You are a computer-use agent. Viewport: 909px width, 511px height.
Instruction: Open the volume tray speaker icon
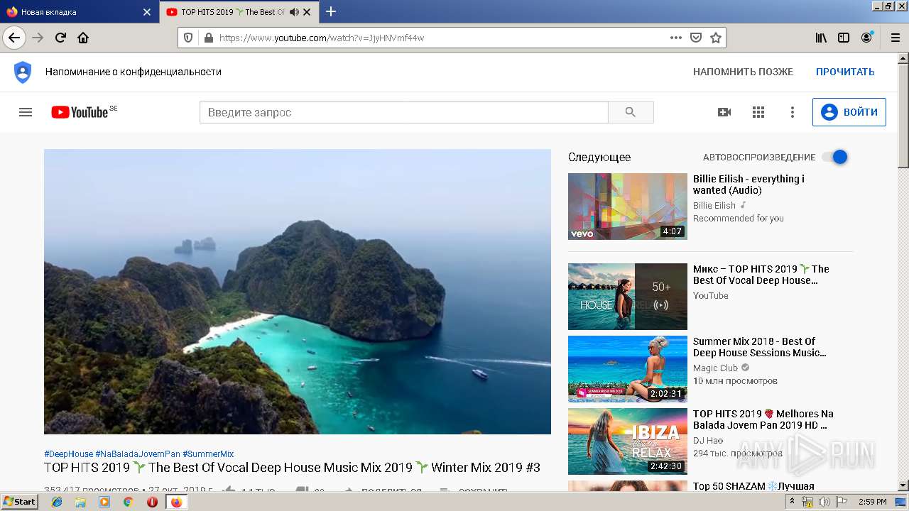click(x=824, y=502)
